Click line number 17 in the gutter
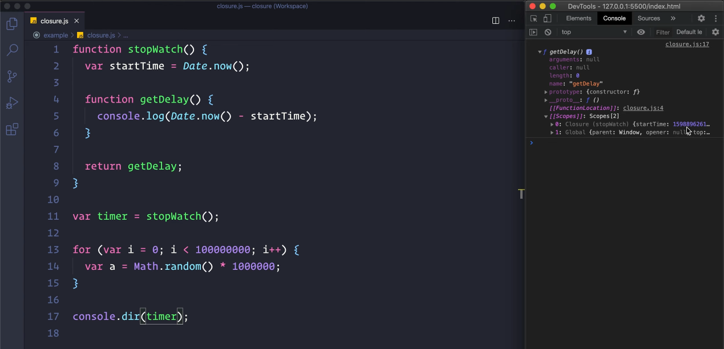The image size is (724, 349). click(52, 317)
